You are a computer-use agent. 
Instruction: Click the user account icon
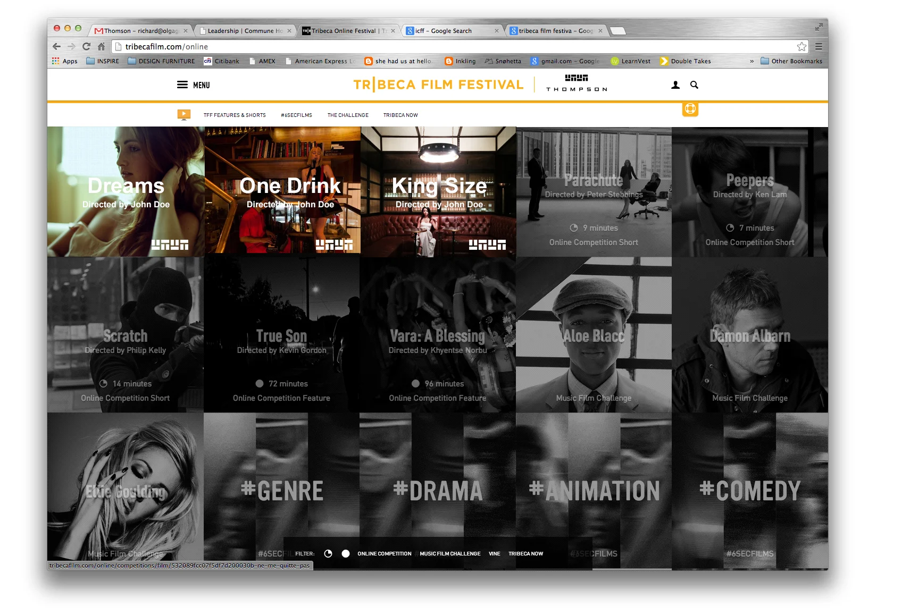674,85
